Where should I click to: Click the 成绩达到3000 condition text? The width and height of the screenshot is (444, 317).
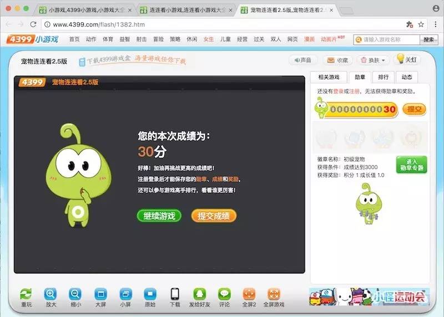(360, 167)
